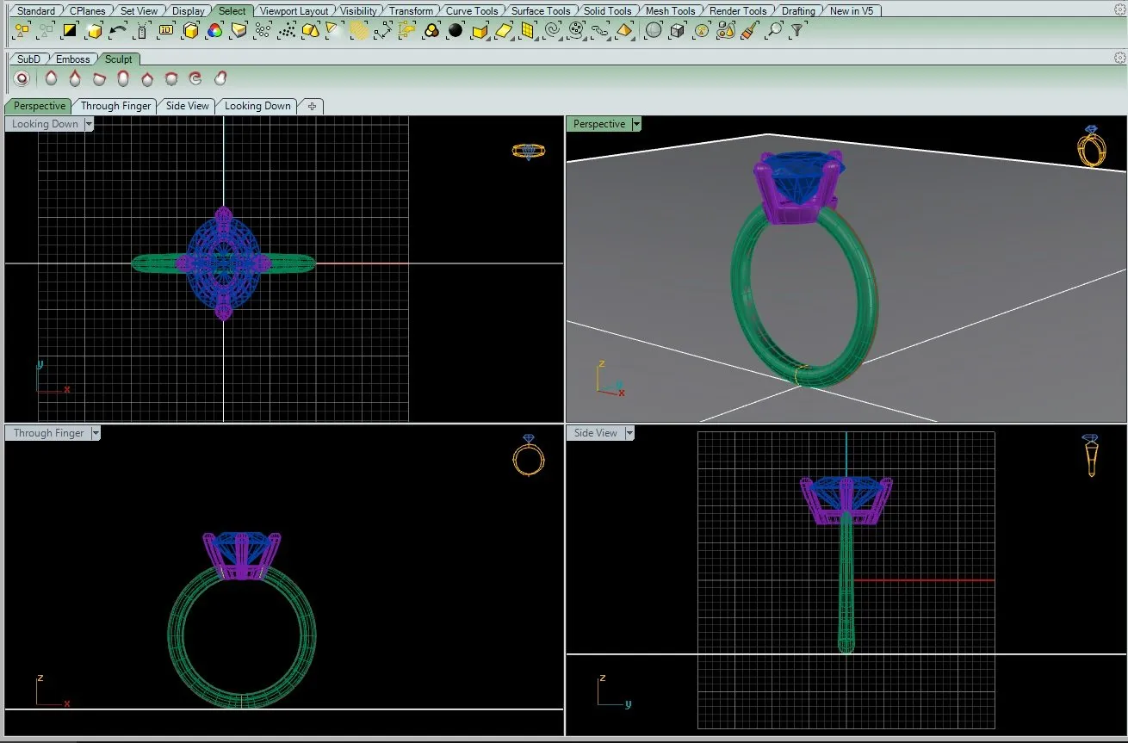This screenshot has width=1128, height=743.
Task: Click the Select Lights black sphere icon
Action: point(456,30)
